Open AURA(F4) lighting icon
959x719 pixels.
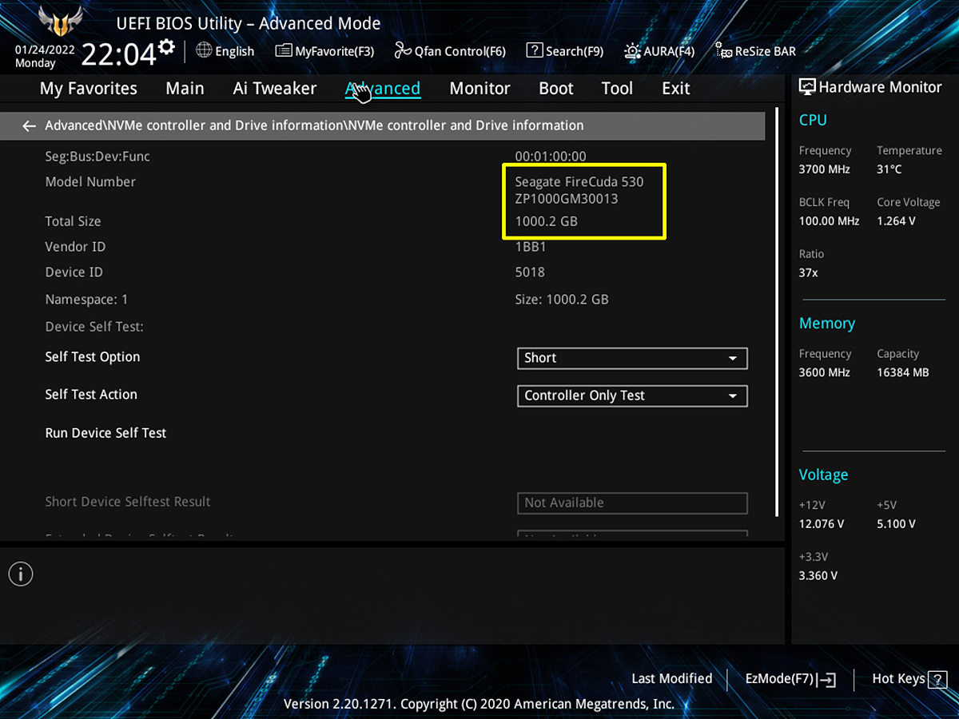[632, 51]
